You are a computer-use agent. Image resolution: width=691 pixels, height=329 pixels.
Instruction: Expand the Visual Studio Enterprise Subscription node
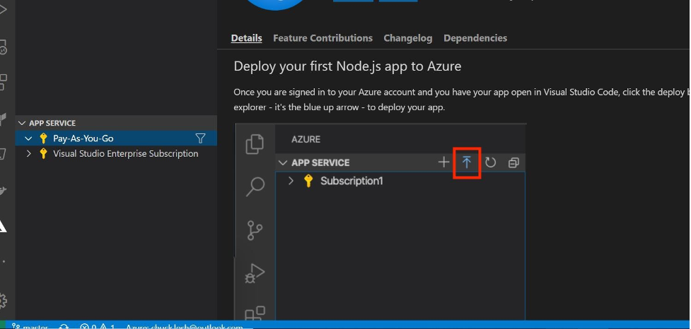(x=29, y=153)
